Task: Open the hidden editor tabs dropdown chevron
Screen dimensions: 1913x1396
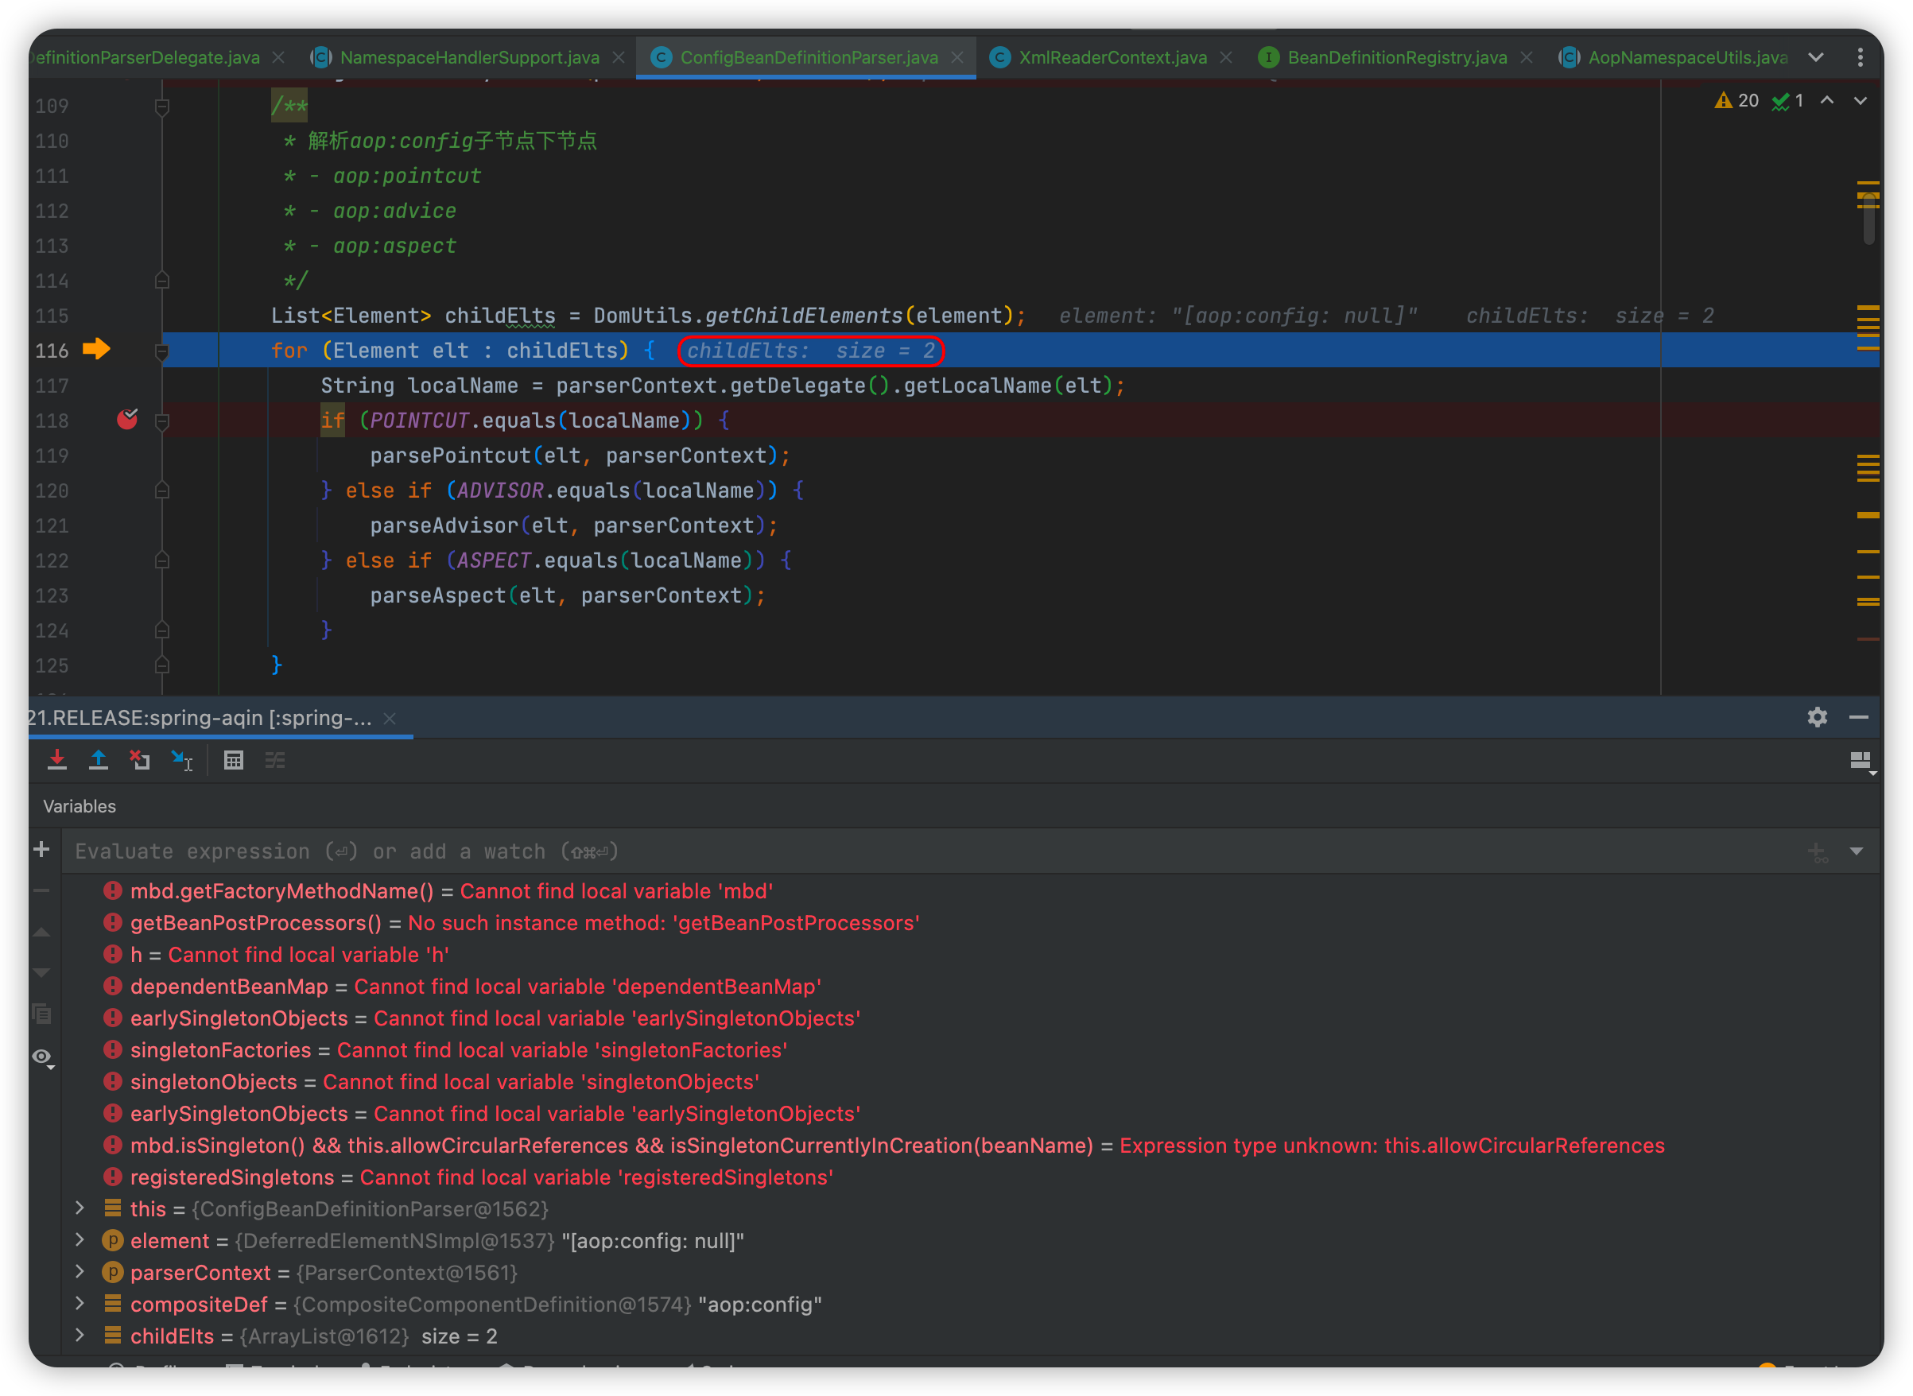Action: click(x=1815, y=57)
